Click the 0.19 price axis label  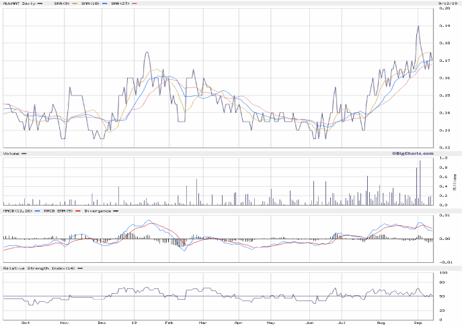[x=445, y=26]
